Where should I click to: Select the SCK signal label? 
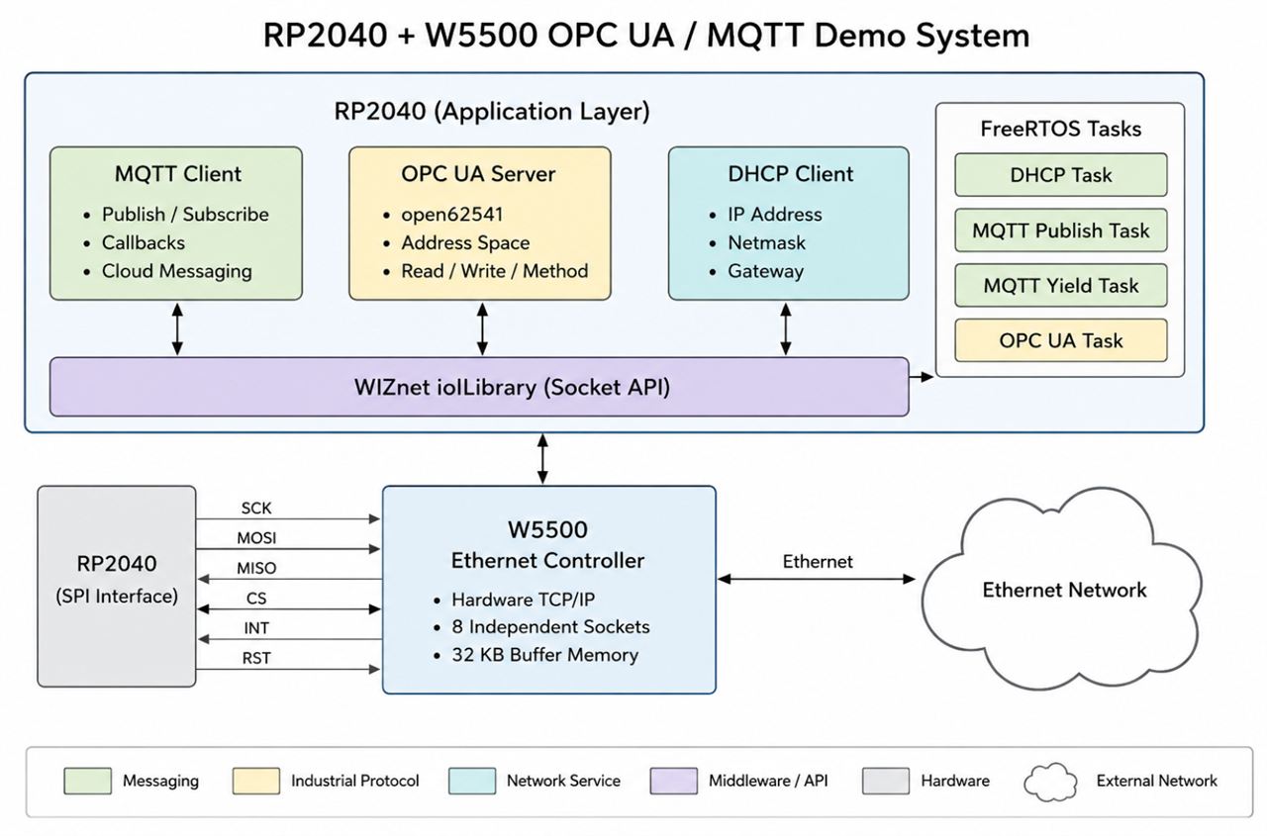point(256,509)
